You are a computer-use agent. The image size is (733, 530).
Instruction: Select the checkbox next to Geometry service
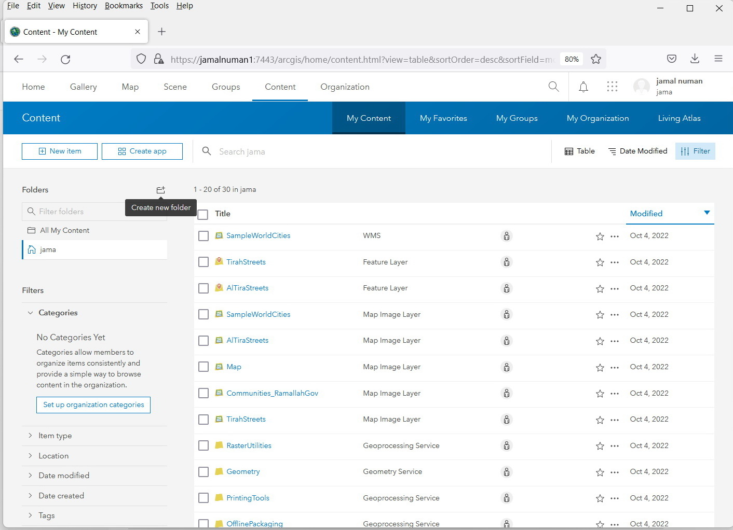coord(203,472)
